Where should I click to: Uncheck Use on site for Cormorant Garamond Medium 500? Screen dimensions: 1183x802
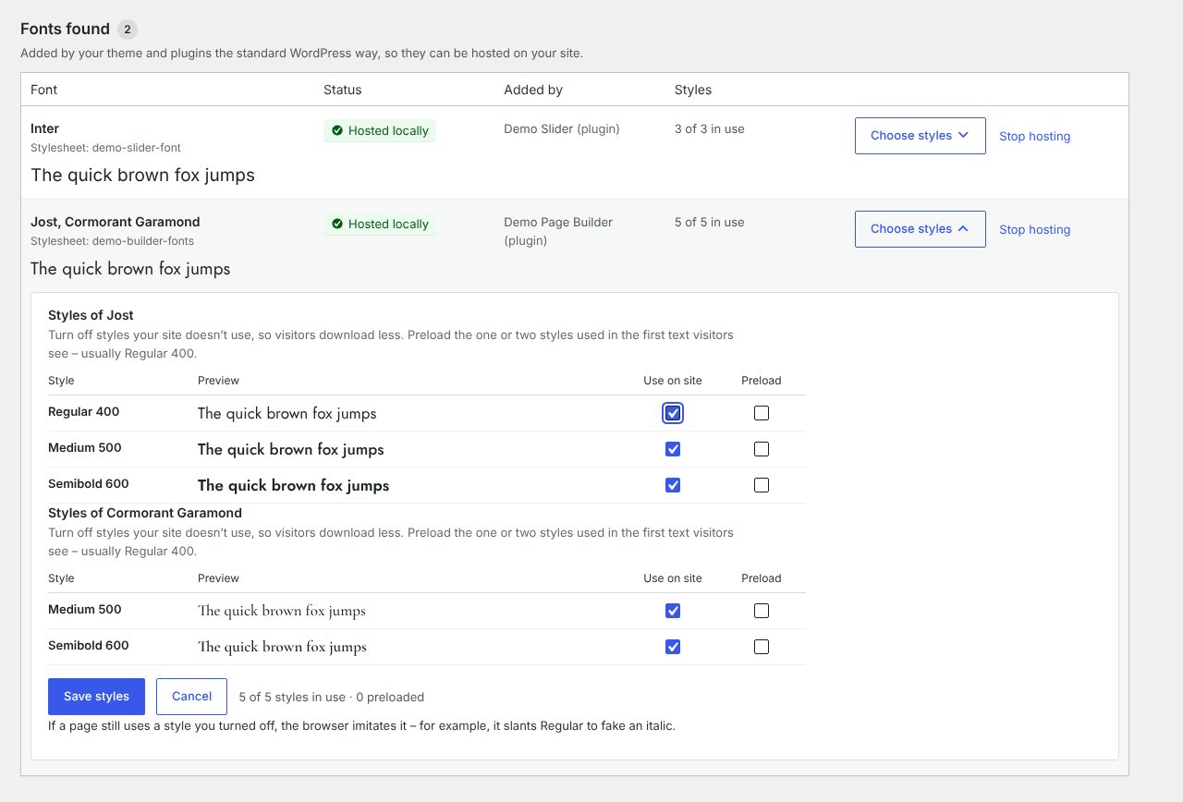[673, 611]
